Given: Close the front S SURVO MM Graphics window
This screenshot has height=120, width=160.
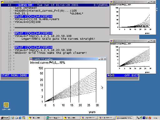Looking at the screenshot, I should (105, 59).
